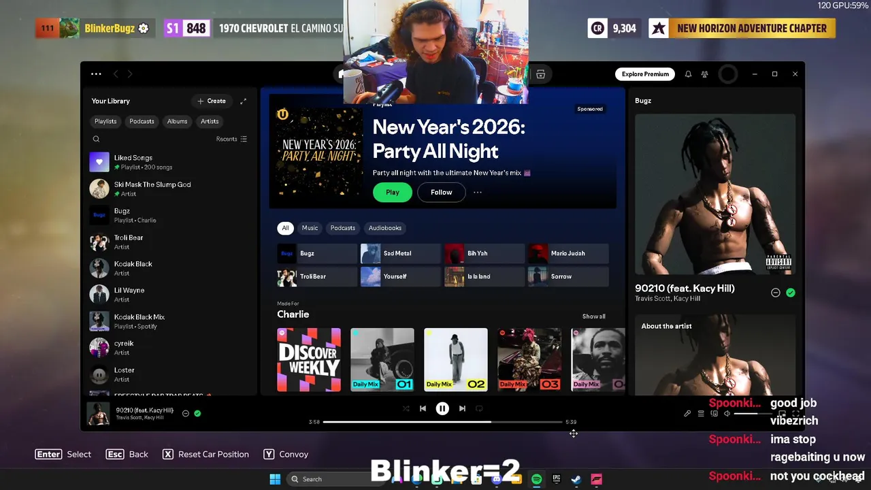Click the minus icon beside 90210 in right panel

(775, 293)
